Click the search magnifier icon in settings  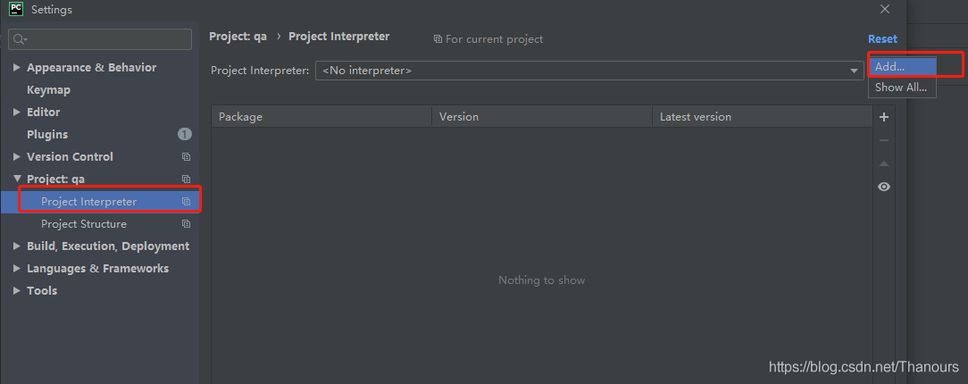click(x=20, y=39)
